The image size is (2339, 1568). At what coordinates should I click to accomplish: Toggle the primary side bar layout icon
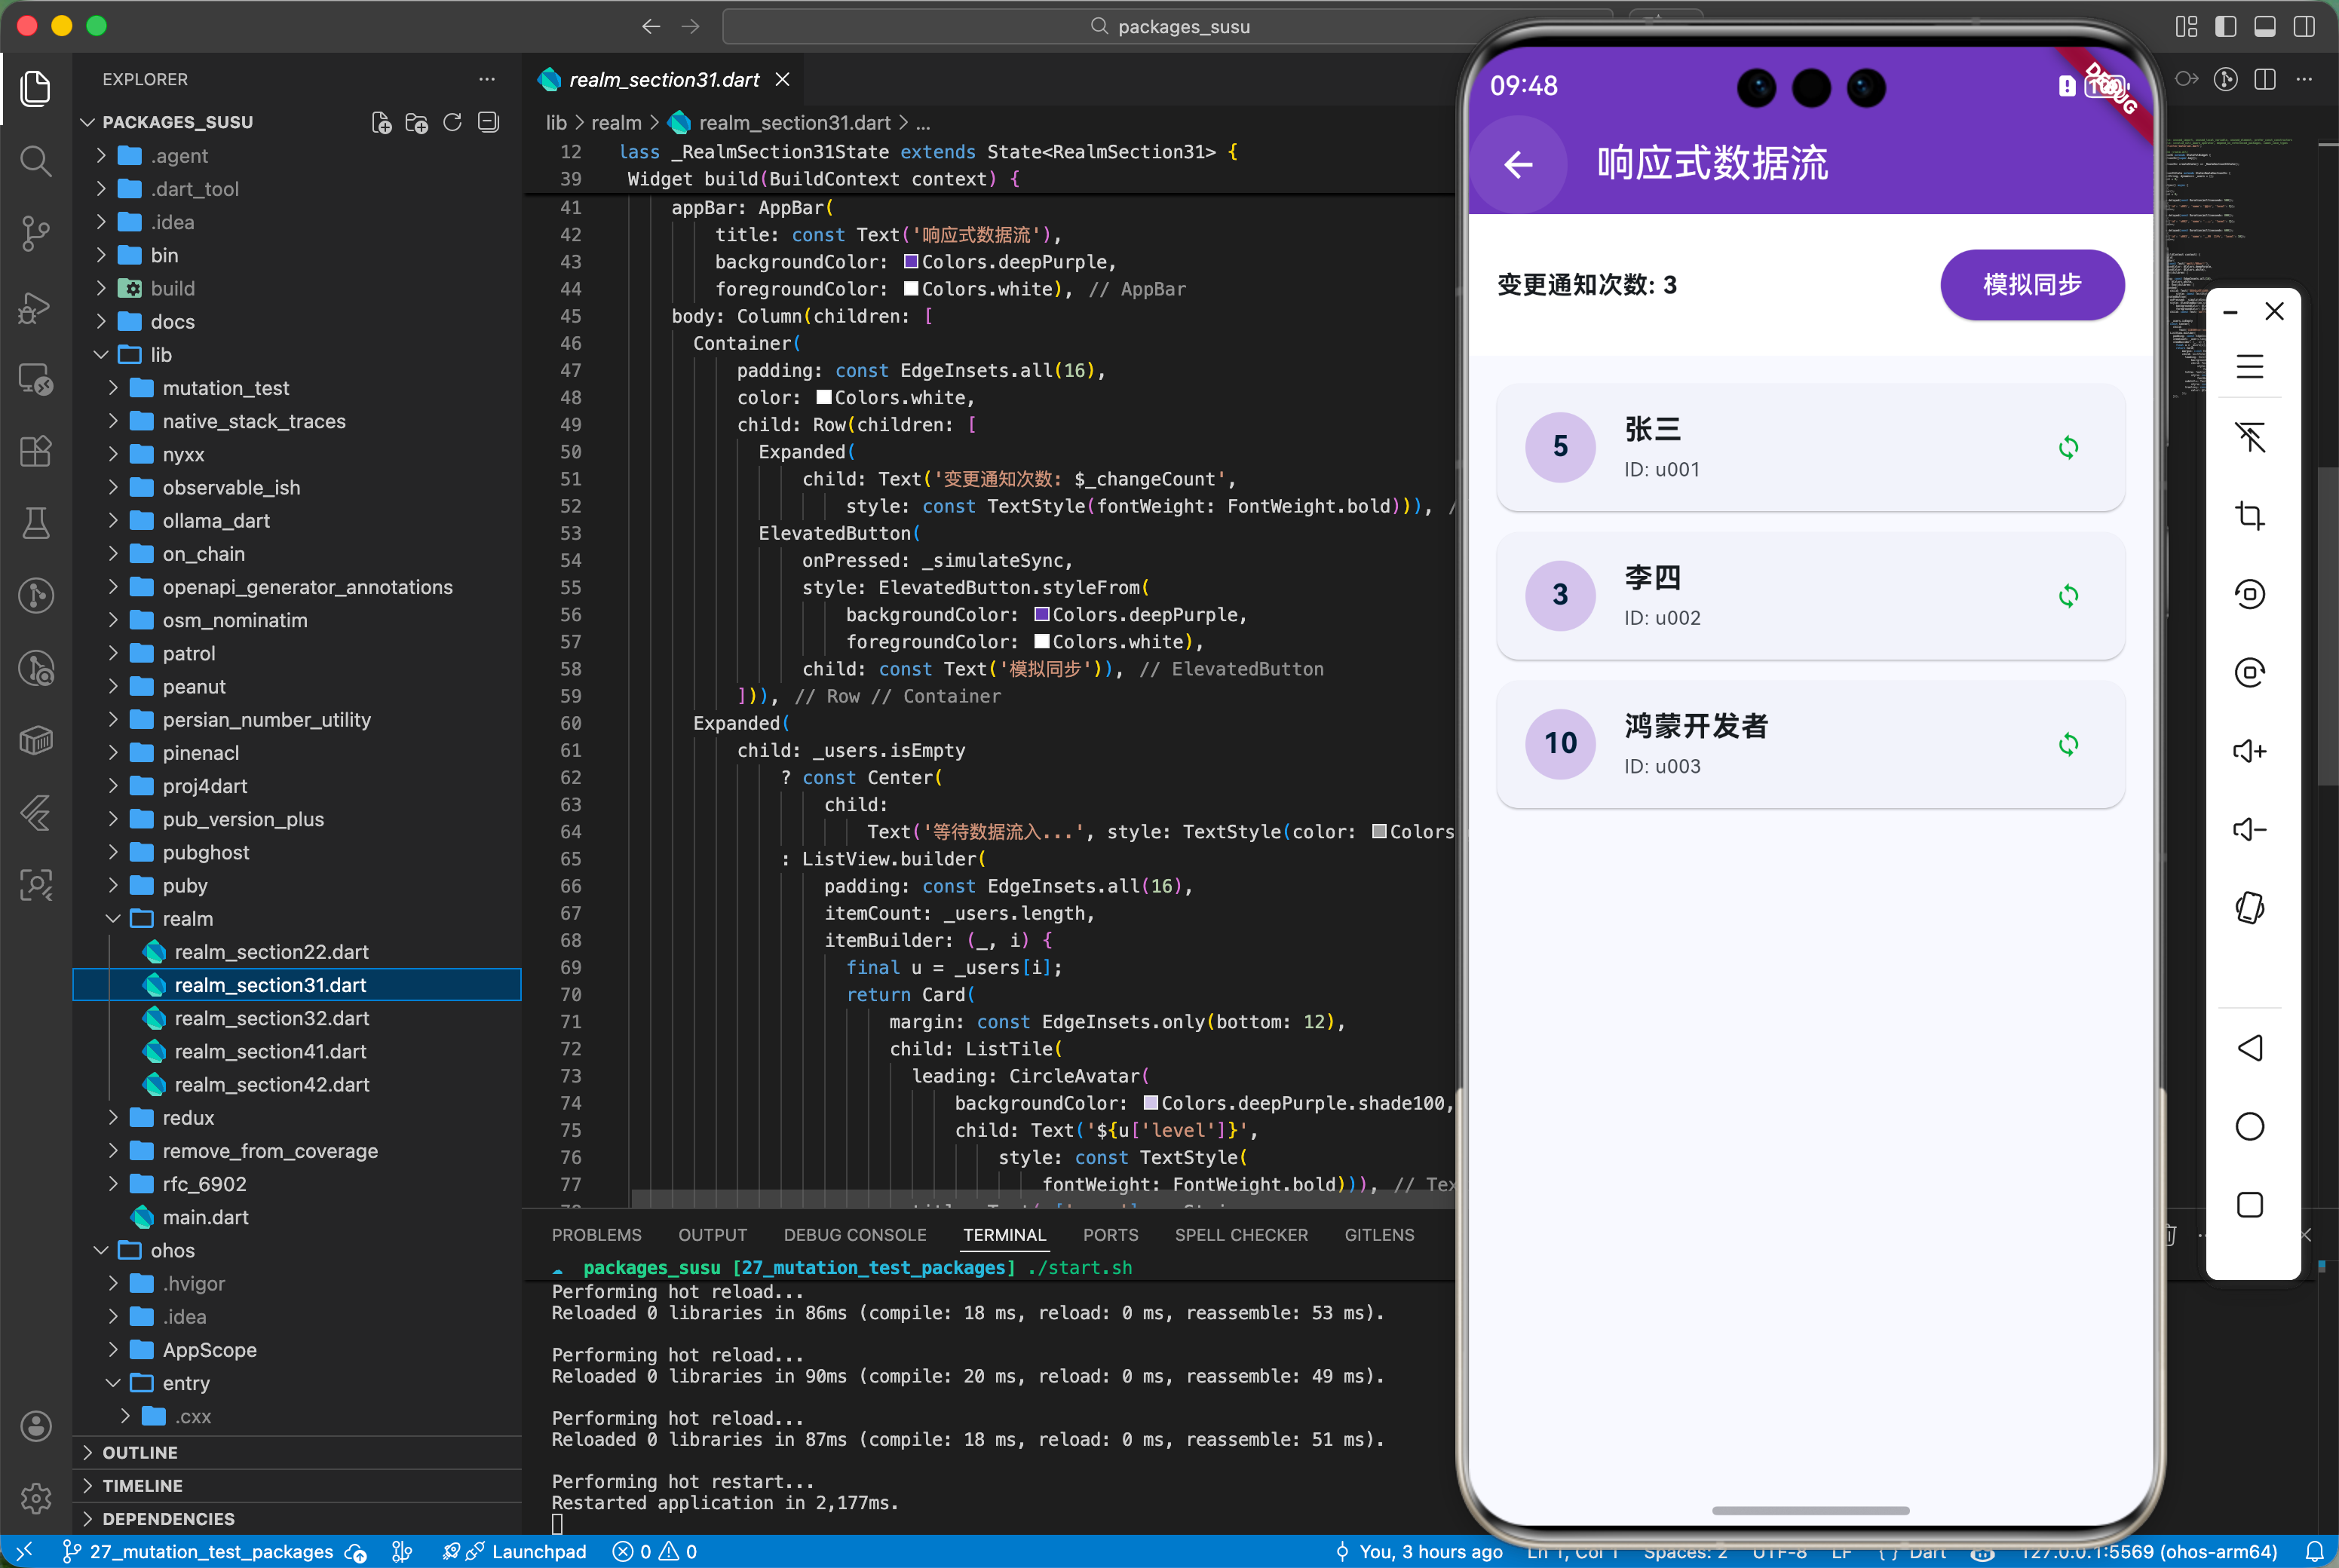(2225, 26)
